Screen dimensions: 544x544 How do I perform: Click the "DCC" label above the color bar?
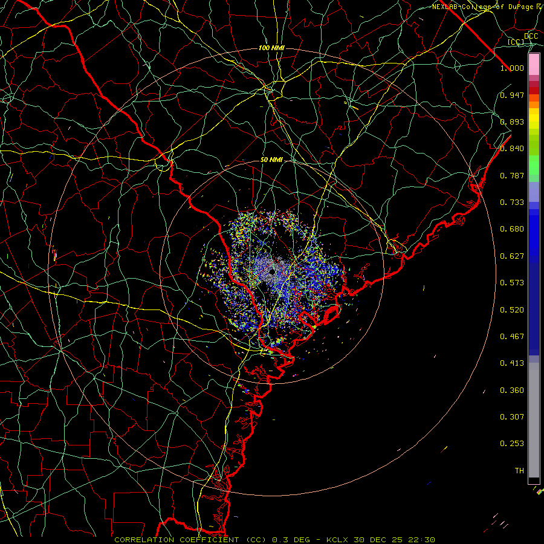531,36
